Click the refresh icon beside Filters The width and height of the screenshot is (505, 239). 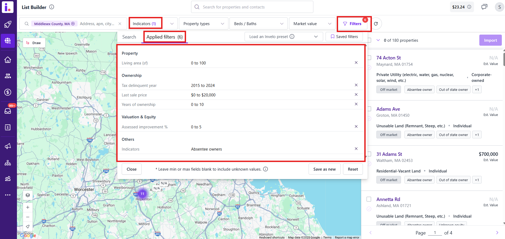[x=376, y=24]
